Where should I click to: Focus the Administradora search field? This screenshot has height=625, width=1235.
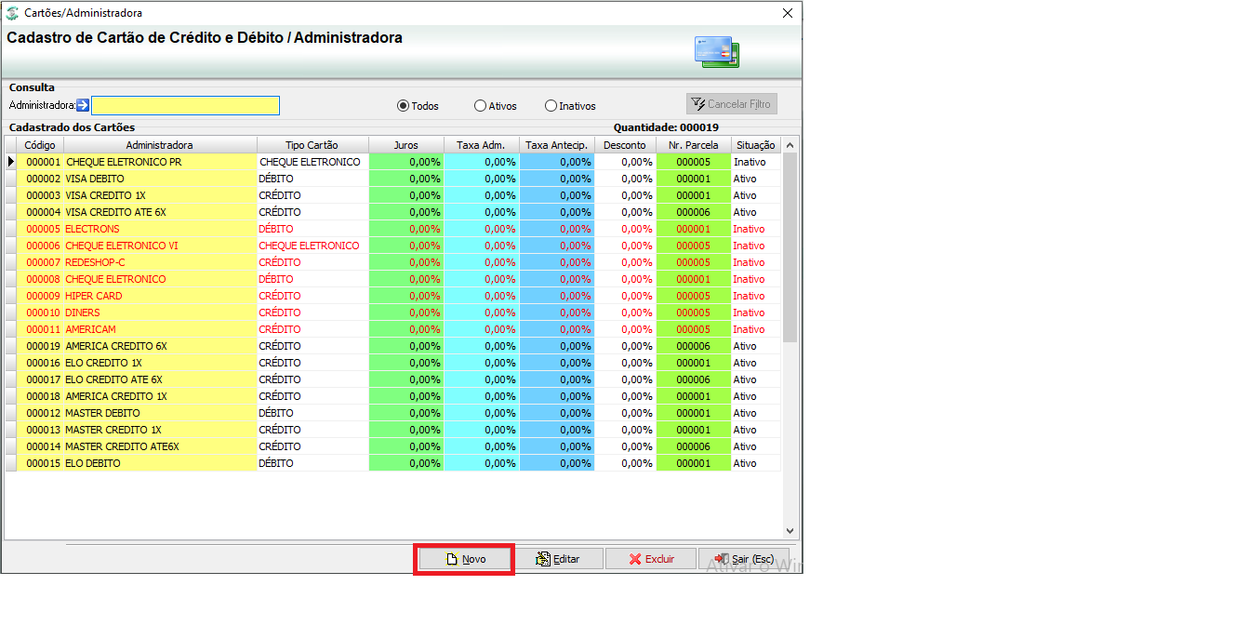point(185,105)
